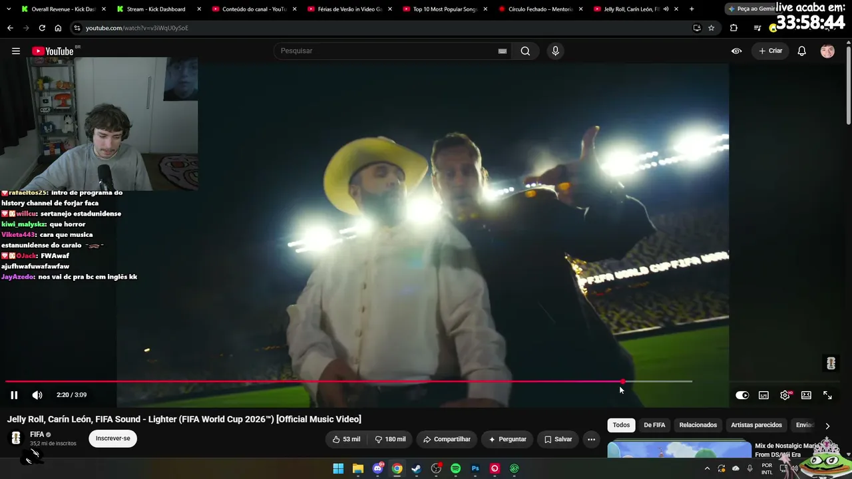This screenshot has height=479, width=852.
Task: Switch to theater mode
Action: [806, 395]
